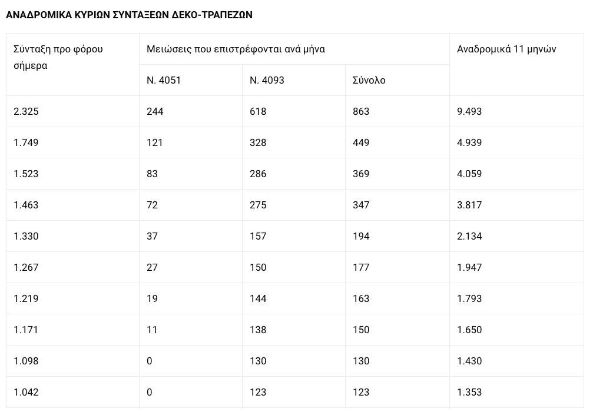Select the Ν. 4093 column header
This screenshot has height=415, width=593.
coord(293,80)
